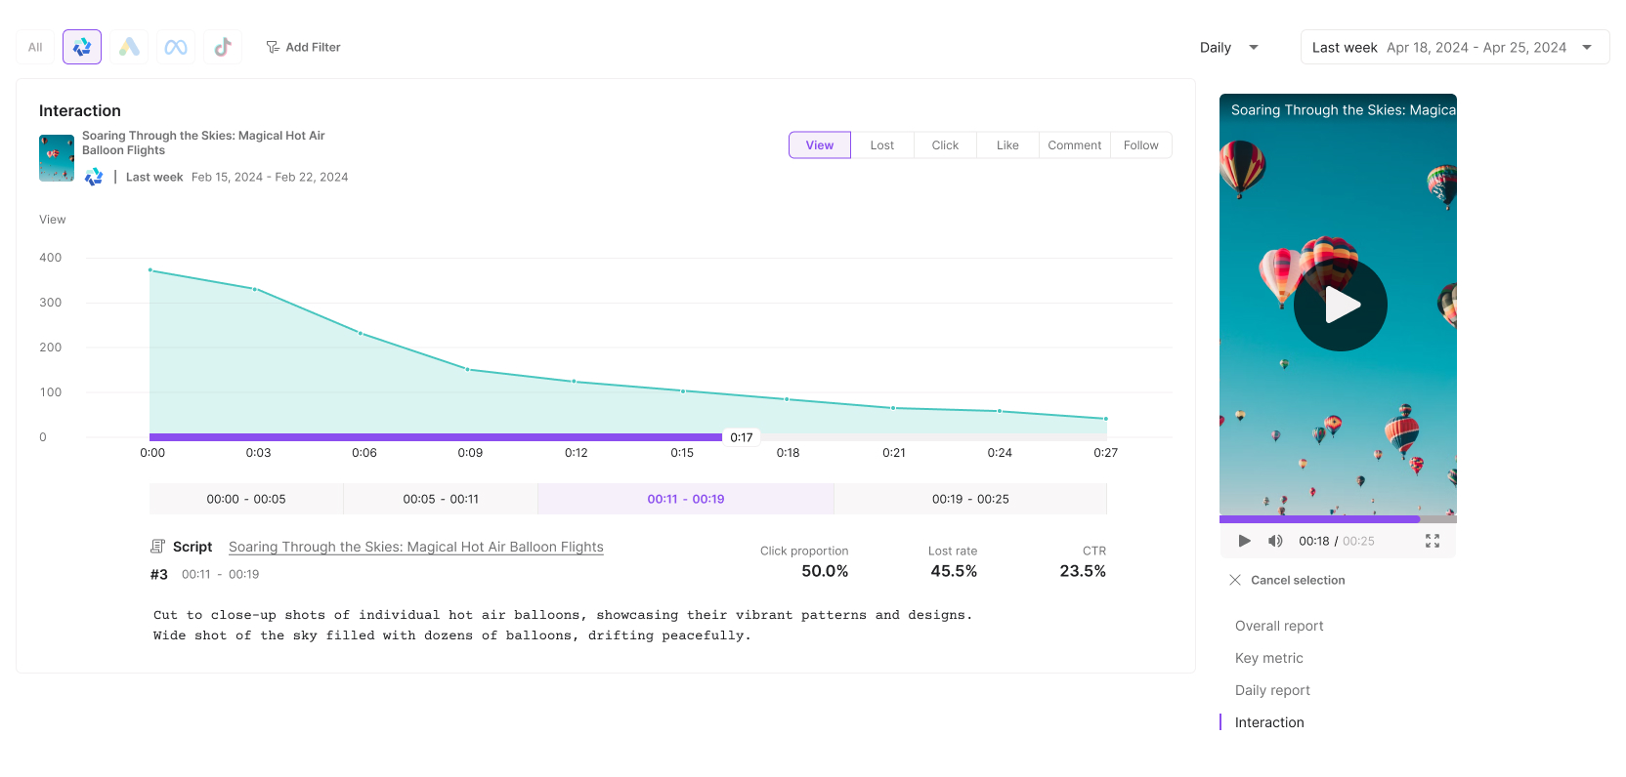Filter by Meta platform icon

pyautogui.click(x=176, y=47)
